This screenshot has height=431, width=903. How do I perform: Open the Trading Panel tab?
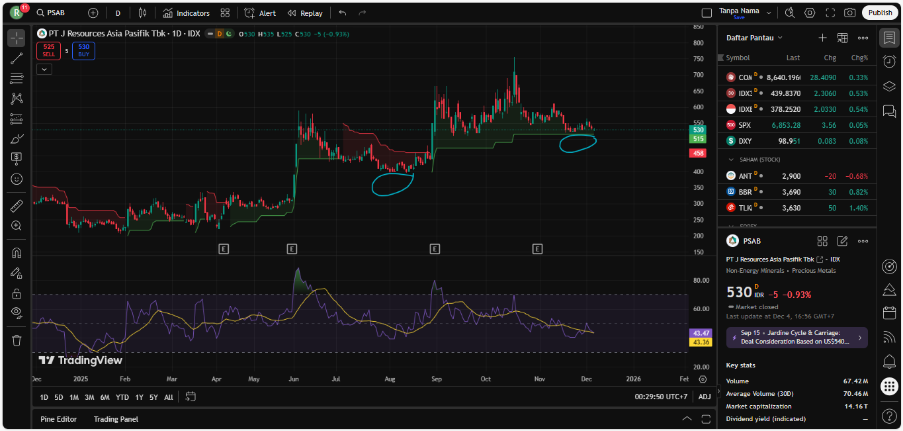pyautogui.click(x=116, y=419)
